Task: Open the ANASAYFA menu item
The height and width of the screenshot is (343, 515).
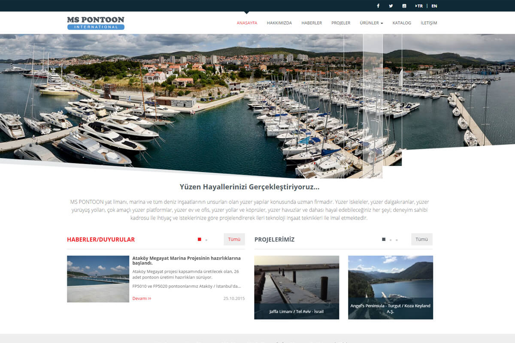Action: [247, 23]
